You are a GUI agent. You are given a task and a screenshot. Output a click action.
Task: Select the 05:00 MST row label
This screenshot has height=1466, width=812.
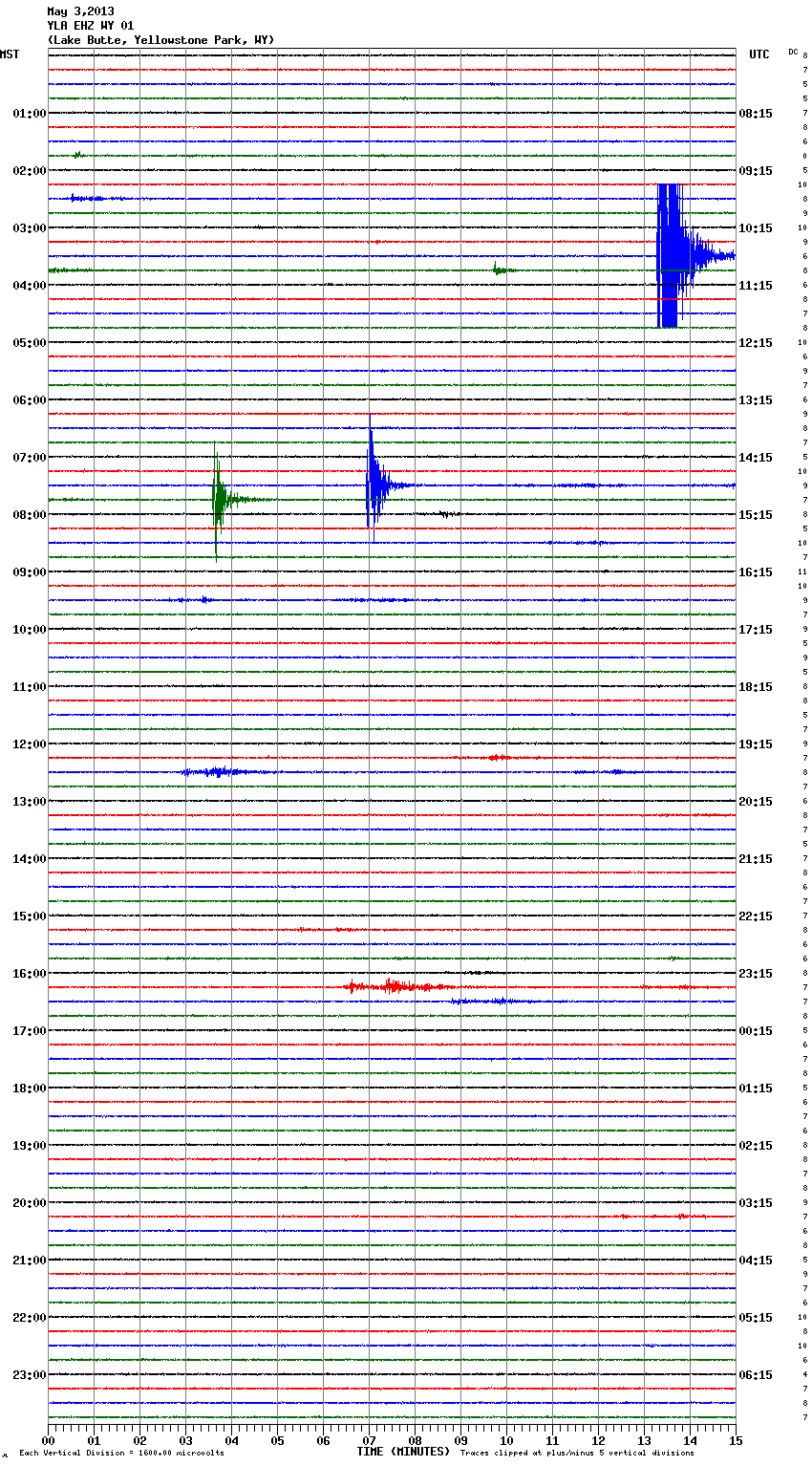(29, 343)
